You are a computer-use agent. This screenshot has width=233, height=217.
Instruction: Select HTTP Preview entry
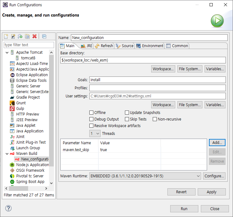click(27, 114)
